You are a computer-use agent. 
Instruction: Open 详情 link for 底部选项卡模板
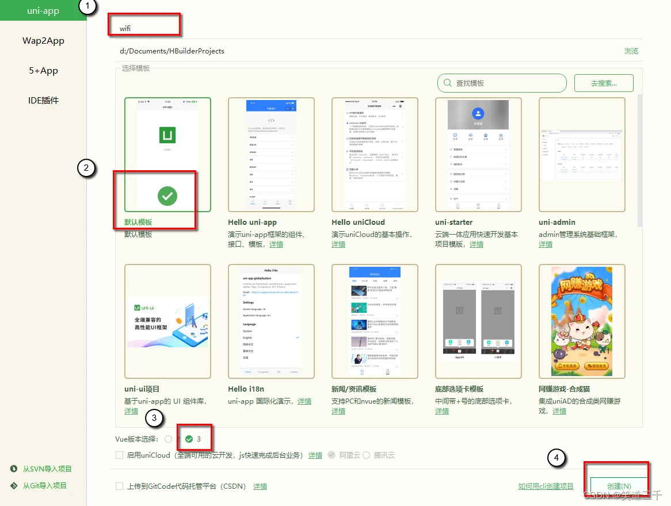[441, 411]
